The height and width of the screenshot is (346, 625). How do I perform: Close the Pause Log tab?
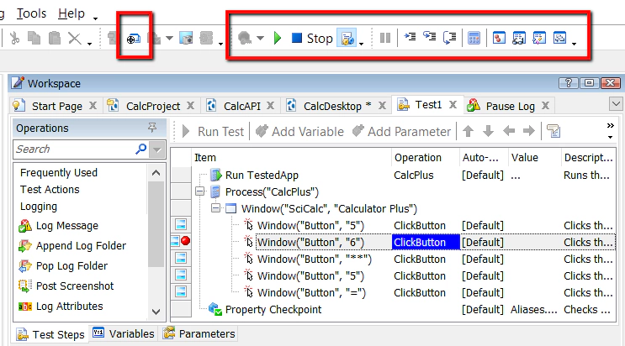(x=545, y=106)
